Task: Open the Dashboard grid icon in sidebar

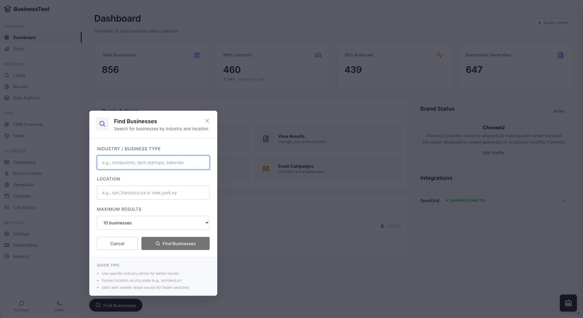Action: point(7,38)
